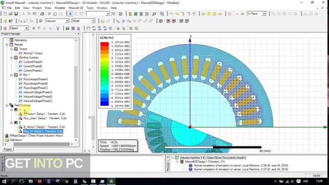Toggle the second green eye visibility icon

coord(187,21)
